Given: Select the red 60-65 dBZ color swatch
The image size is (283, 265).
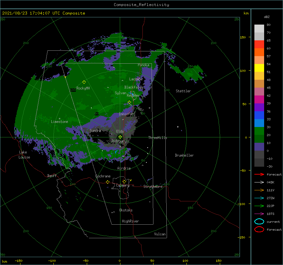Looking at the screenshot, I should pyautogui.click(x=259, y=44).
